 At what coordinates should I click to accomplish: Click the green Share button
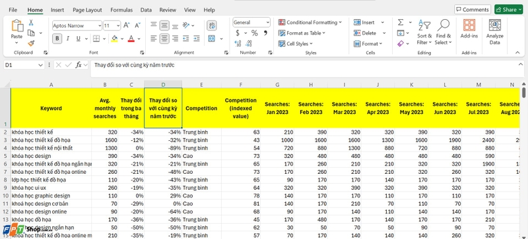coord(509,9)
